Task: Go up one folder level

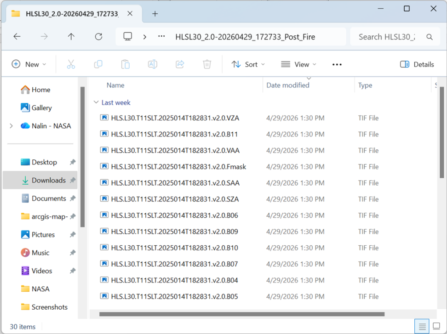Action: [71, 36]
